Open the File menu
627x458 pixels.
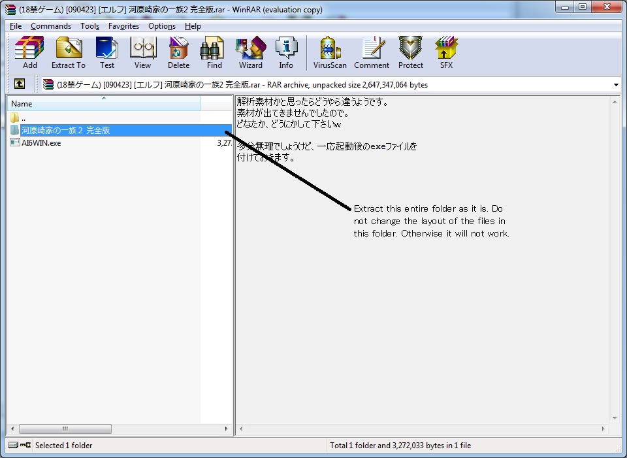point(16,26)
